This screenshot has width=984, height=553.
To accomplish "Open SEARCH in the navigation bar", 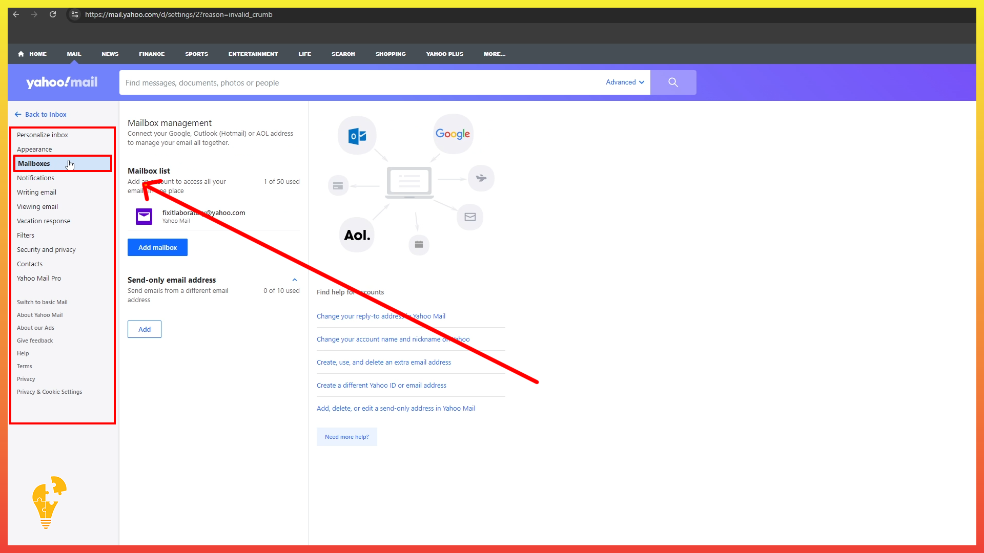I will tap(343, 54).
